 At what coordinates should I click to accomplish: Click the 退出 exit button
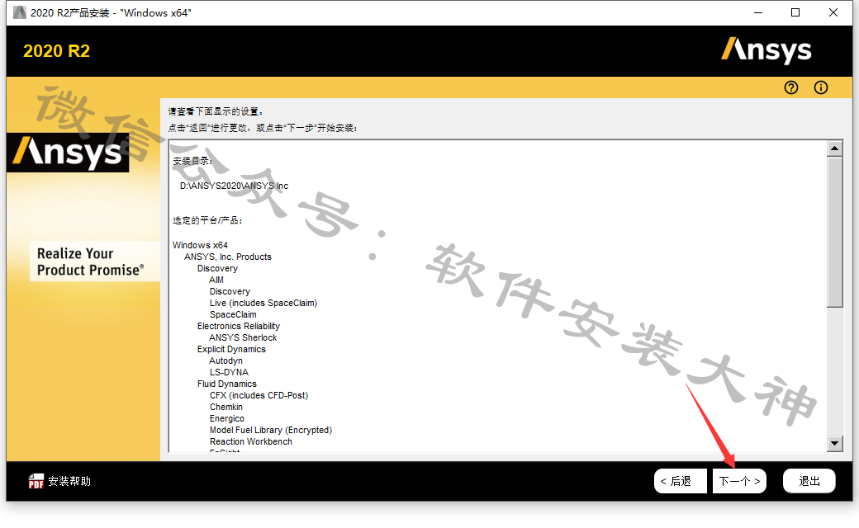tap(809, 481)
